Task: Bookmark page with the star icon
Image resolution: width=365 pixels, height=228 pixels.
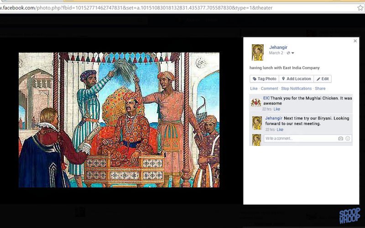Action: tap(360, 8)
